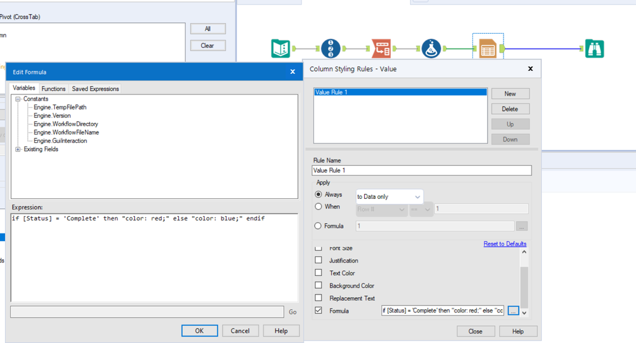Select the Record ID tool on canvas
The width and height of the screenshot is (636, 343).
(x=330, y=48)
